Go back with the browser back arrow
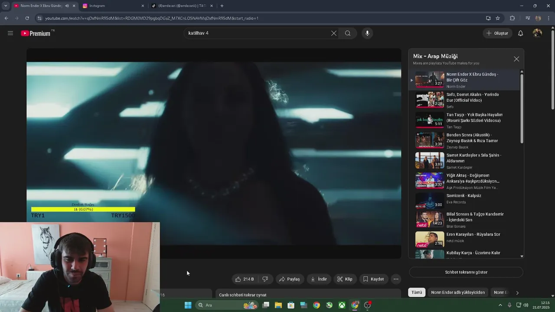The image size is (555, 312). (6, 18)
